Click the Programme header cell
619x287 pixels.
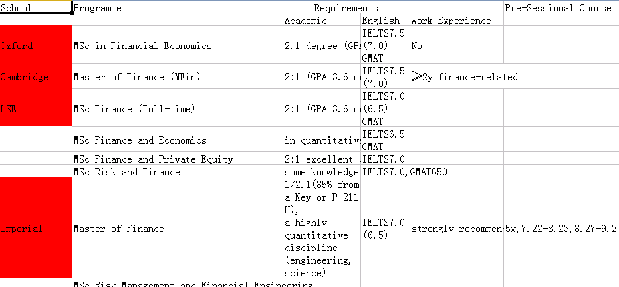[177, 8]
